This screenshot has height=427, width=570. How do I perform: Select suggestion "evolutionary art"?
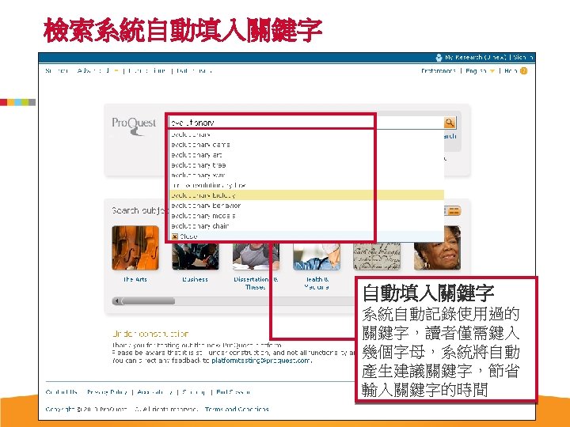(306, 155)
